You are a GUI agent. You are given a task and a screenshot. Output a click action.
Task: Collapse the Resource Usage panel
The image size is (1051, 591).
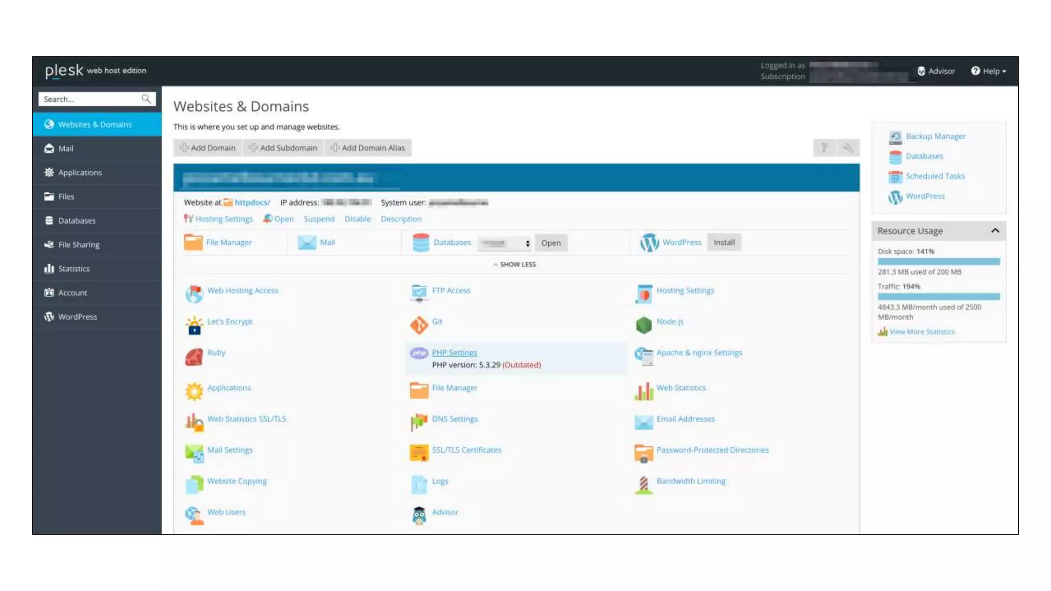(995, 231)
